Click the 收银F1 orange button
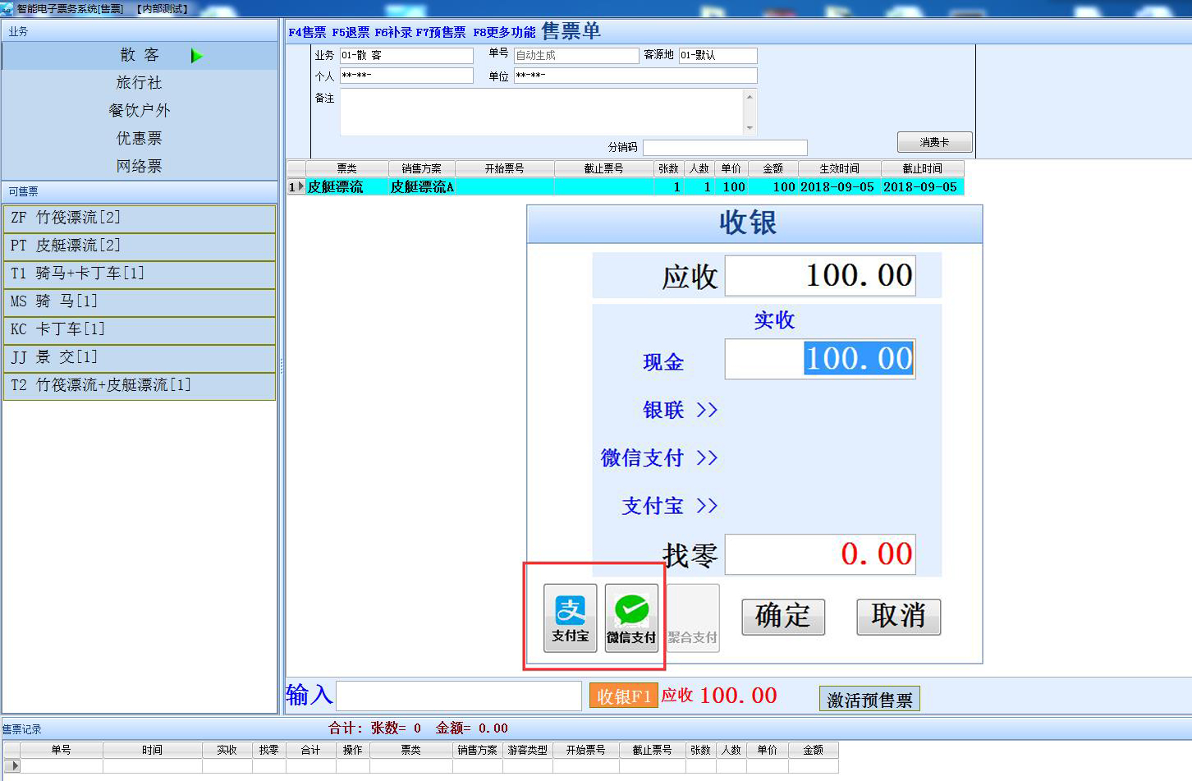The width and height of the screenshot is (1192, 781). pyautogui.click(x=623, y=696)
